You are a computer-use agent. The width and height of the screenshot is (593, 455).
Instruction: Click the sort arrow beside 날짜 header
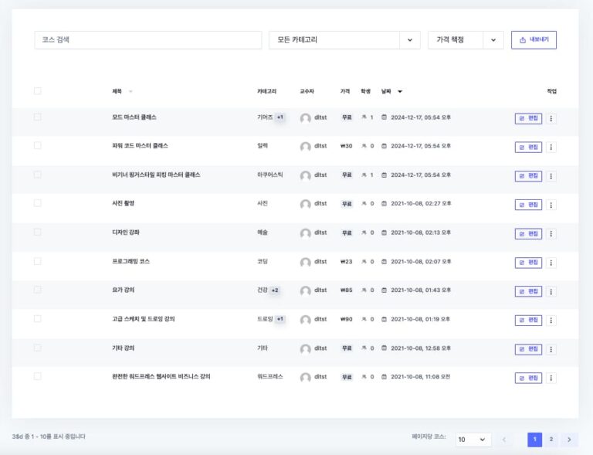point(400,91)
